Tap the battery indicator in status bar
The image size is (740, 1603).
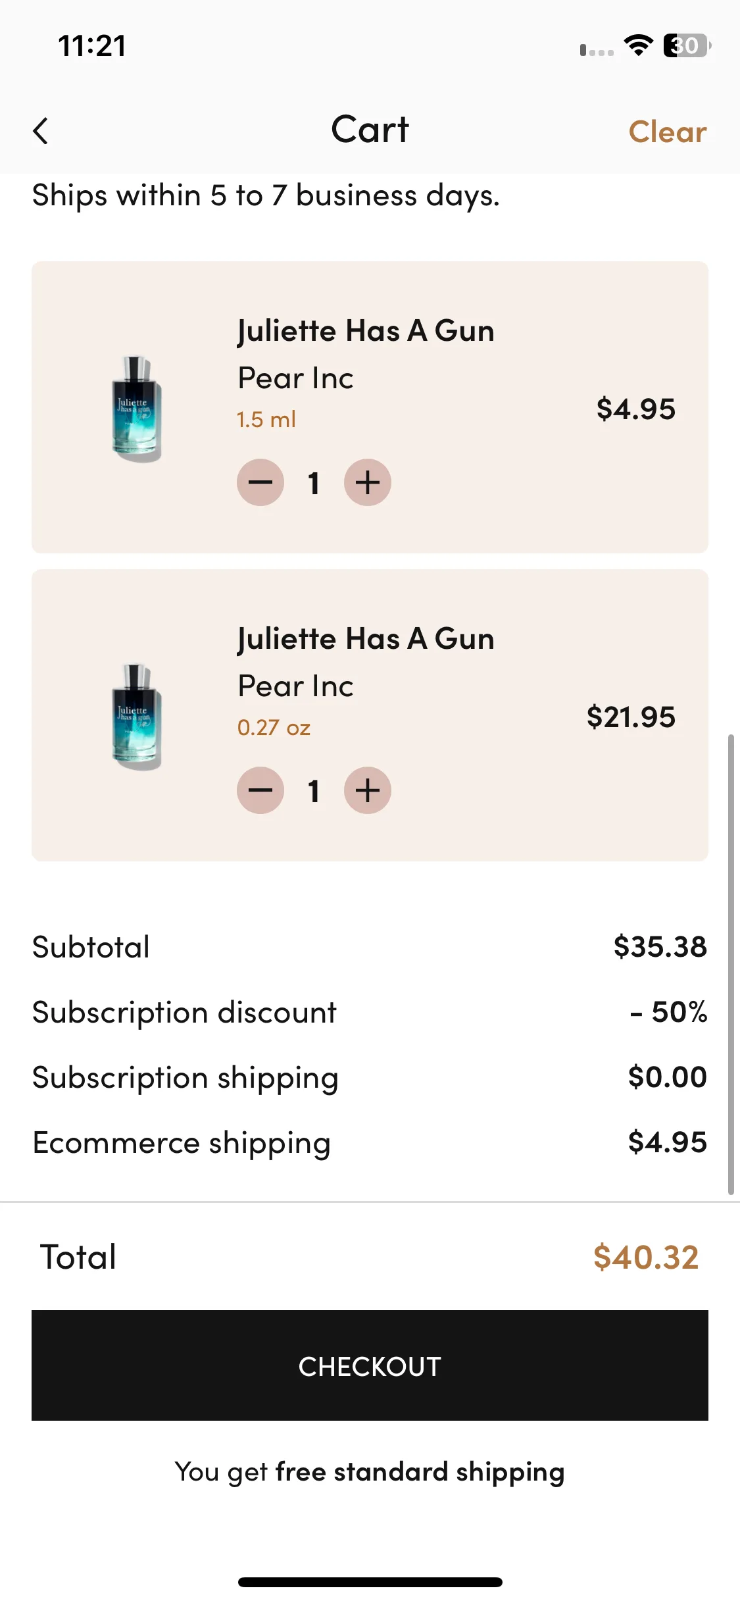[x=687, y=45]
